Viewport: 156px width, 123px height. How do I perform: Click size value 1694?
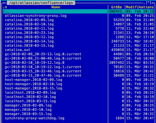tap(120, 118)
